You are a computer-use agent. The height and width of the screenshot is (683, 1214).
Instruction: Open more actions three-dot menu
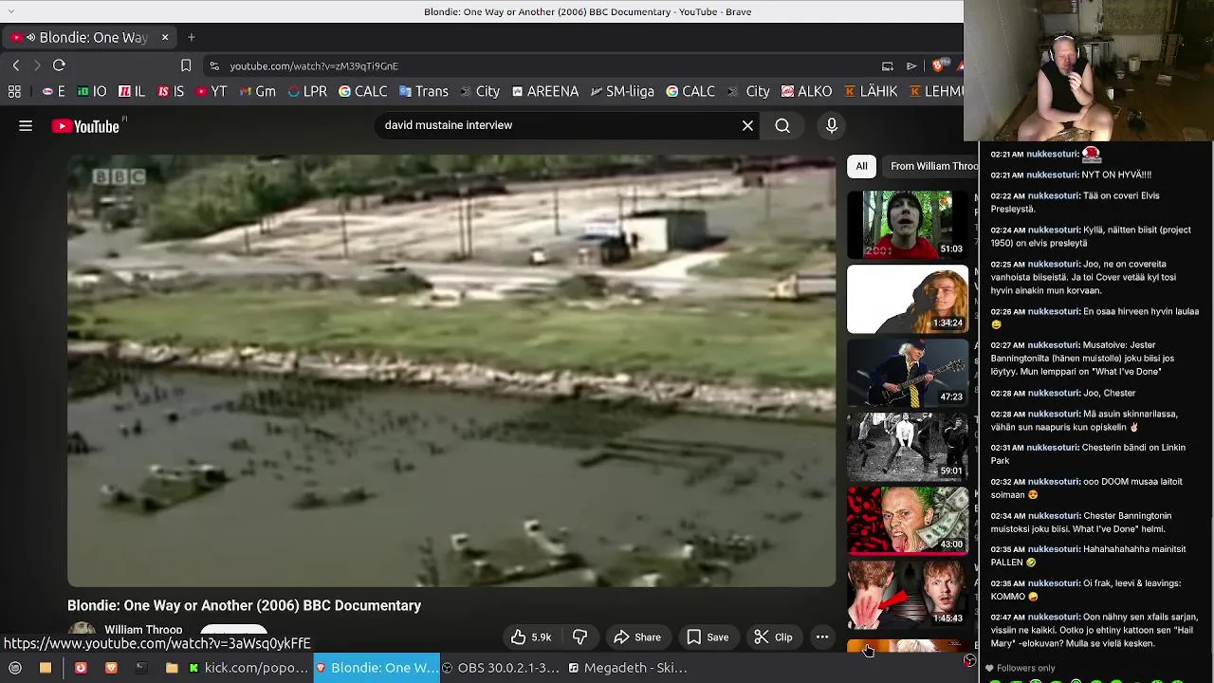(x=822, y=637)
